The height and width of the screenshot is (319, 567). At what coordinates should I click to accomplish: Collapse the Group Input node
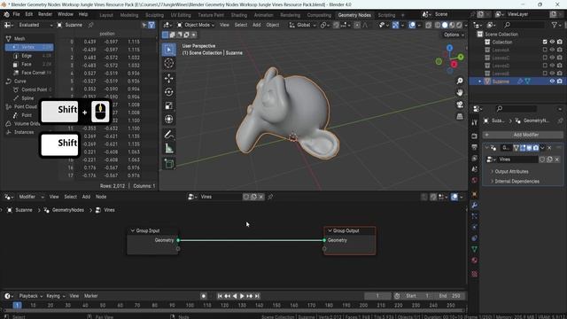[132, 230]
